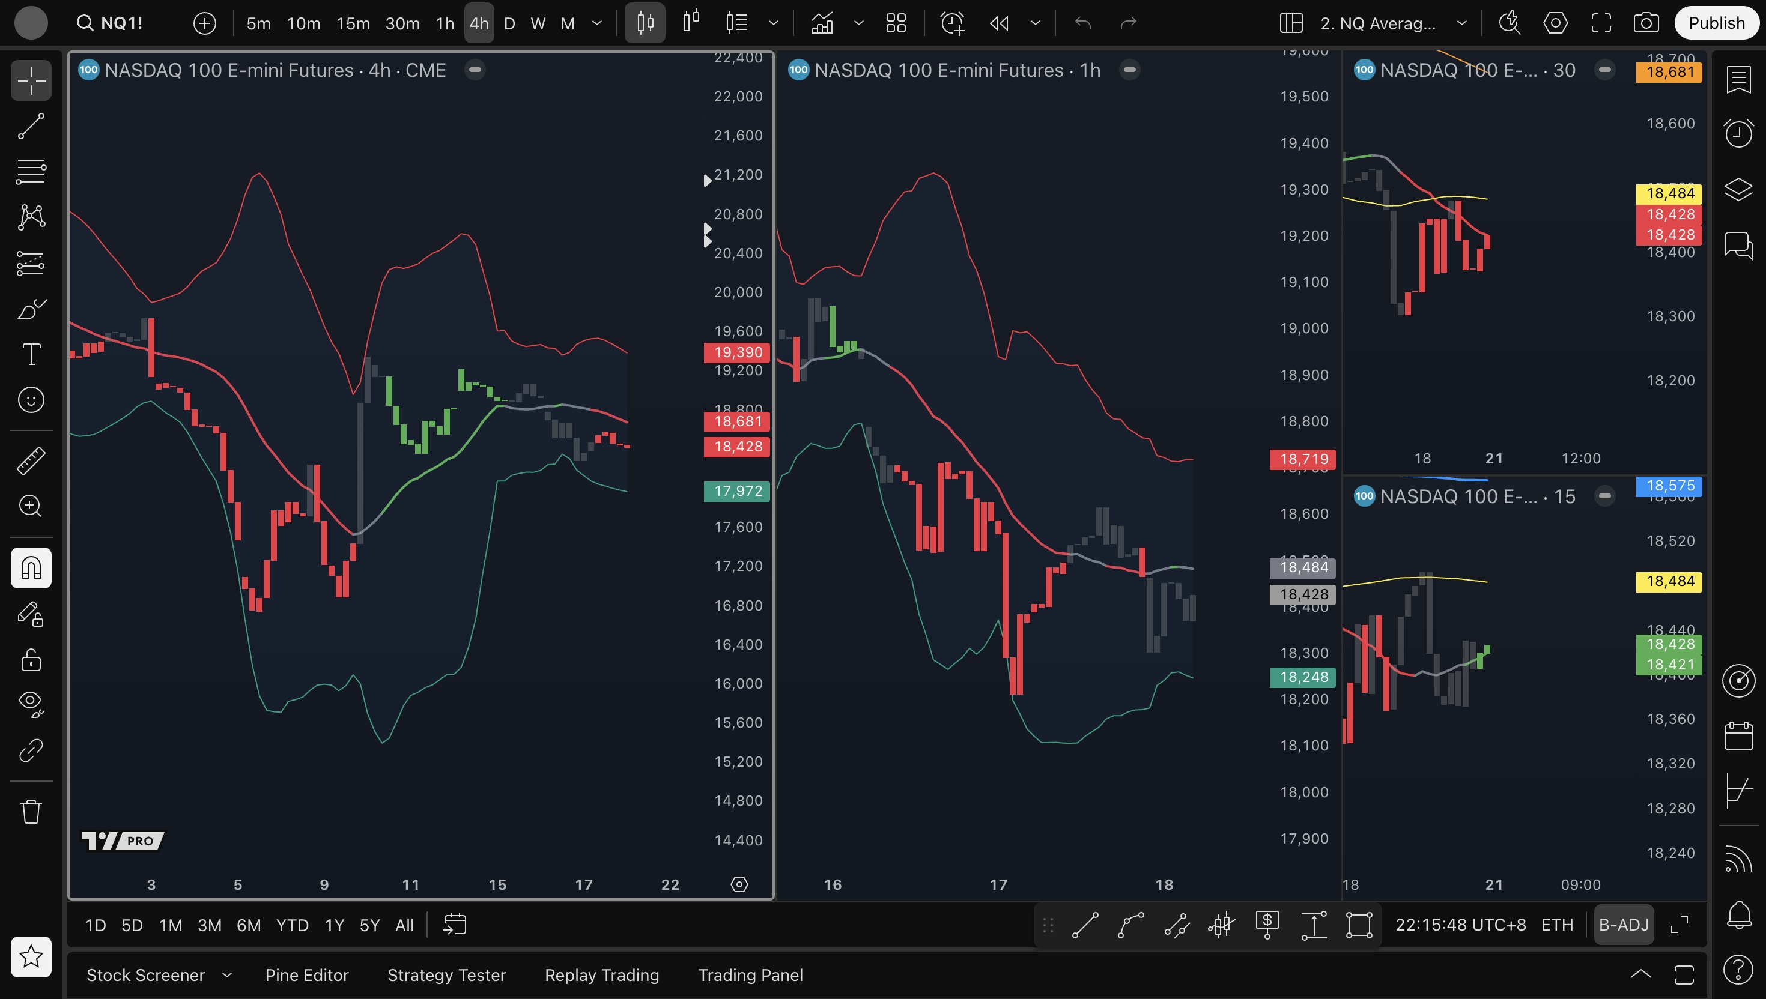The width and height of the screenshot is (1766, 999).
Task: Select the text annotation tool
Action: click(31, 354)
